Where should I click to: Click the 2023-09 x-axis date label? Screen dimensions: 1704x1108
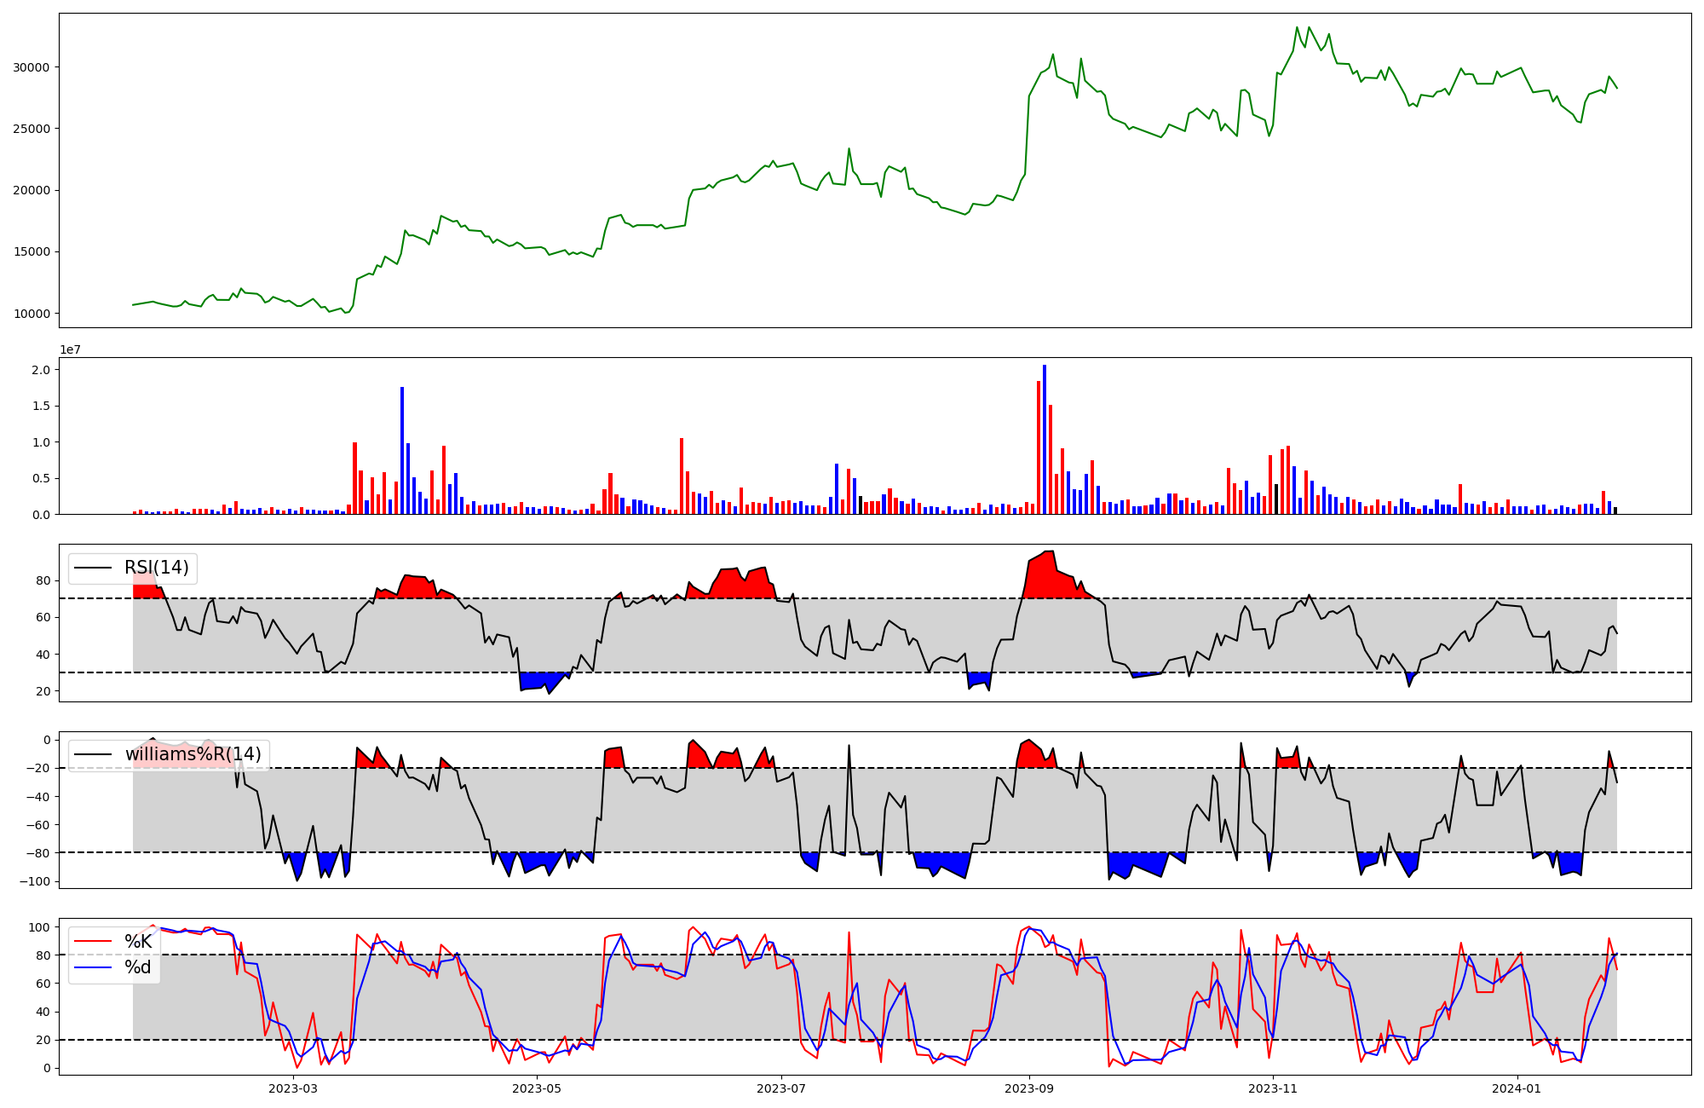click(1029, 1088)
